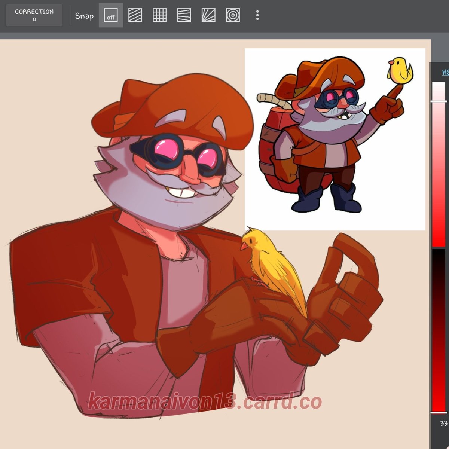Expand the Correction value selector showing 0
This screenshot has width=449, height=449.
click(x=34, y=15)
